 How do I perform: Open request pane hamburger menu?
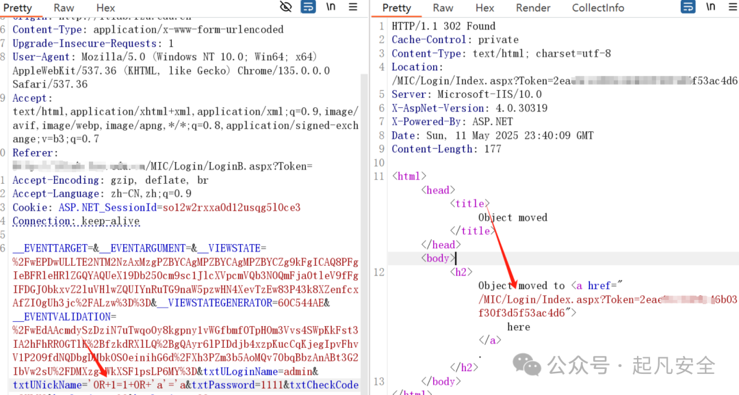(x=353, y=7)
